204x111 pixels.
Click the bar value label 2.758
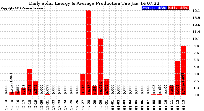(106, 89)
